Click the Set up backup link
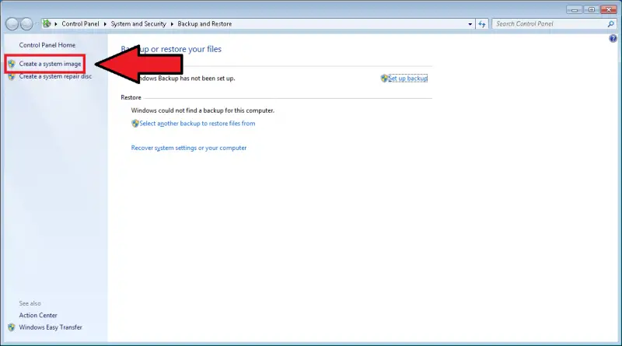The height and width of the screenshot is (346, 622). pos(407,79)
